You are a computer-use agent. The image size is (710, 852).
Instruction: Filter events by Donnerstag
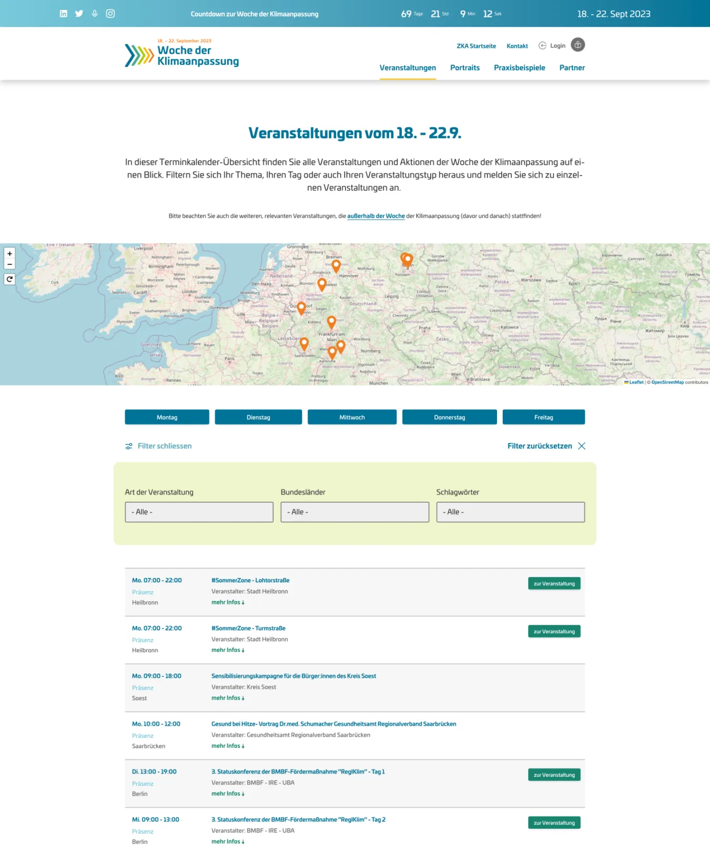click(449, 417)
